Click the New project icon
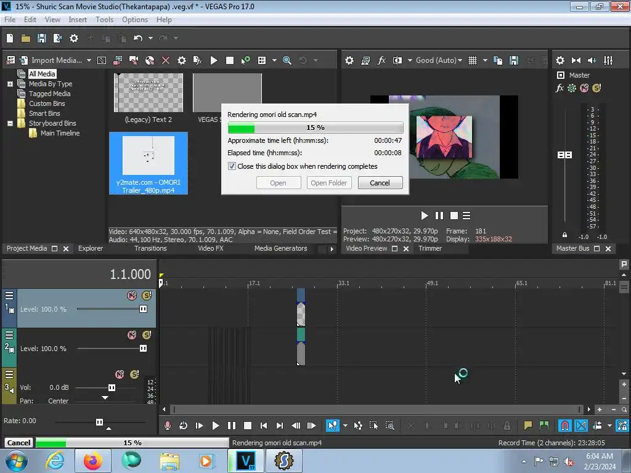The height and width of the screenshot is (473, 631). tap(10, 38)
